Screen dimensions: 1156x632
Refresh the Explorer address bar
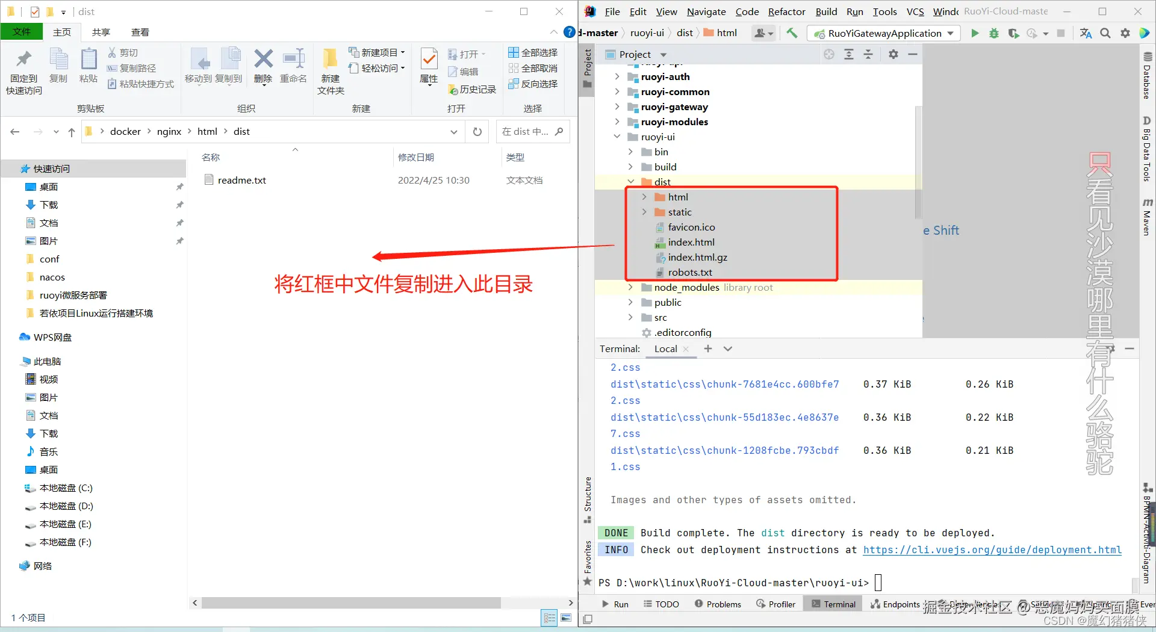[477, 132]
